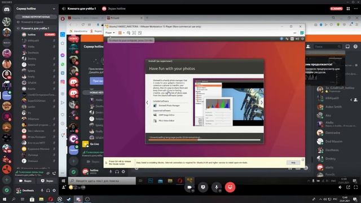
Task: Open Ubuntu network indicator in top panel
Action: tap(287, 39)
